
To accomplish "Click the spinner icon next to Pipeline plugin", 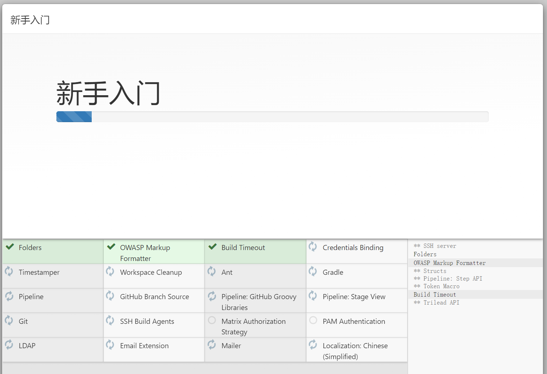I will [9, 296].
